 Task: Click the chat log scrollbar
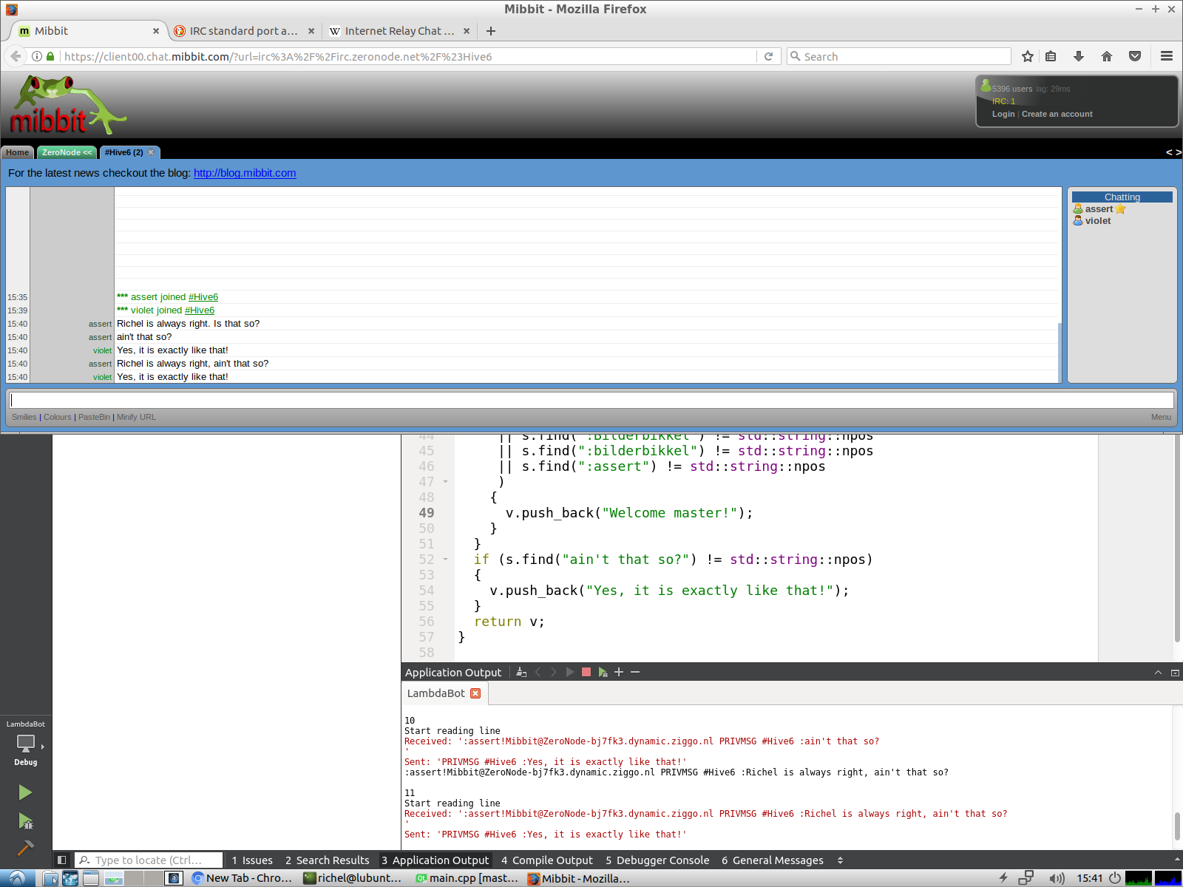[x=1060, y=352]
